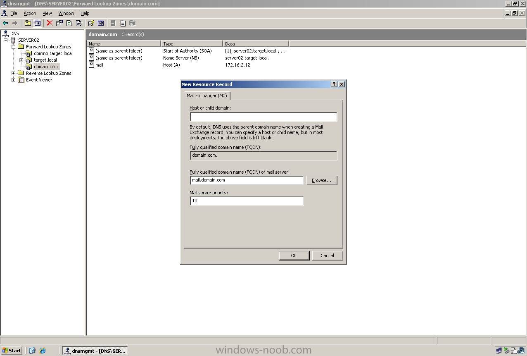Select the domain.com zone in tree
This screenshot has width=527, height=356.
(46, 67)
